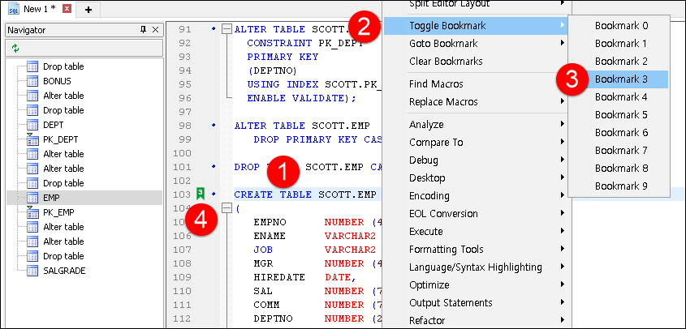Close the New 1 editor tab

pos(67,9)
